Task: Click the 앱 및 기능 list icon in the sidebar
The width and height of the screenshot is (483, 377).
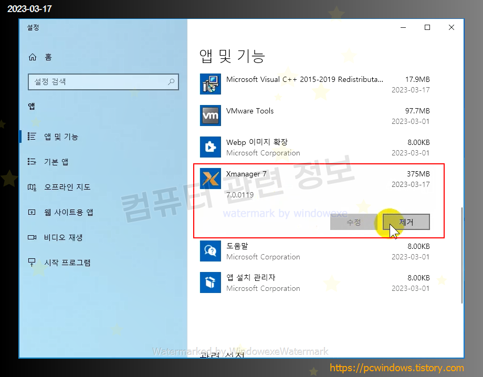Action: click(31, 136)
